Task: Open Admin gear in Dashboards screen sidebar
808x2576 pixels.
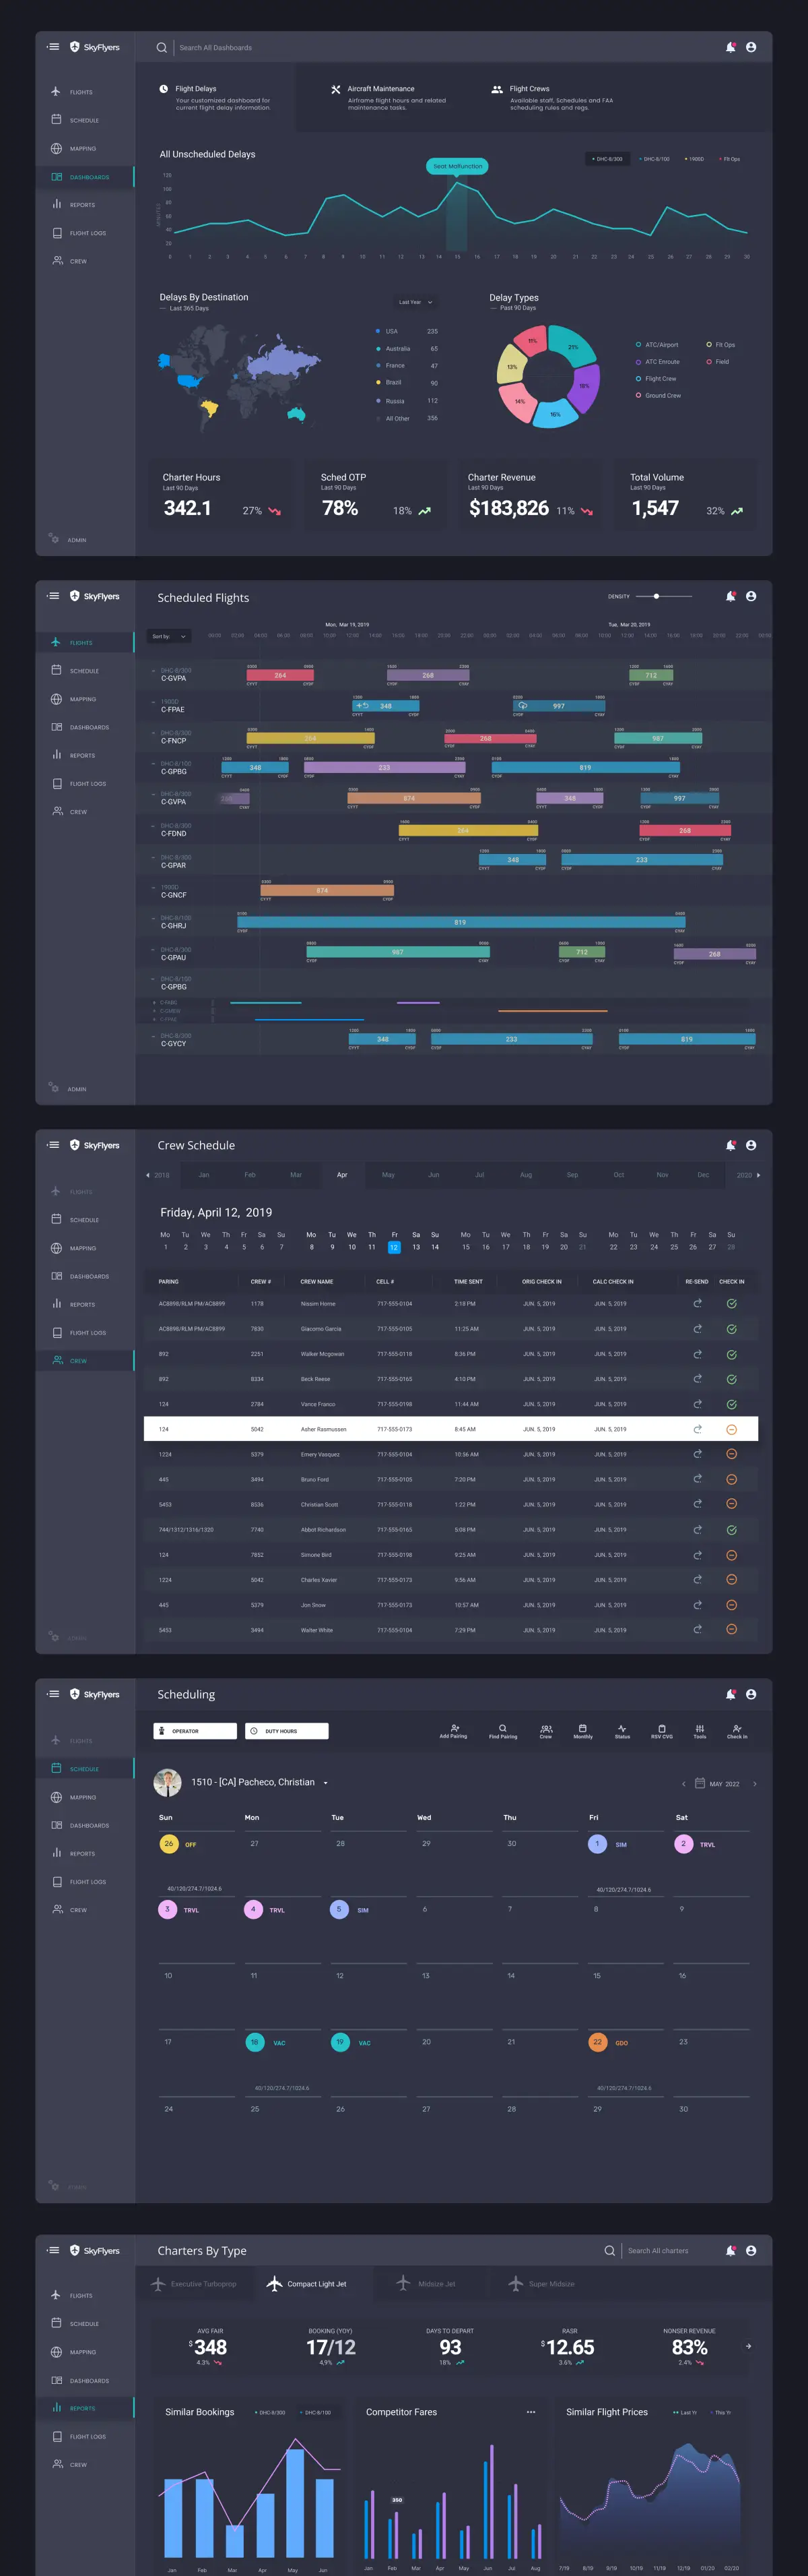Action: tap(54, 538)
